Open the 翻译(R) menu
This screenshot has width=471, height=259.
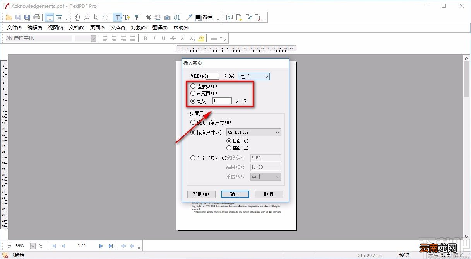pos(160,28)
